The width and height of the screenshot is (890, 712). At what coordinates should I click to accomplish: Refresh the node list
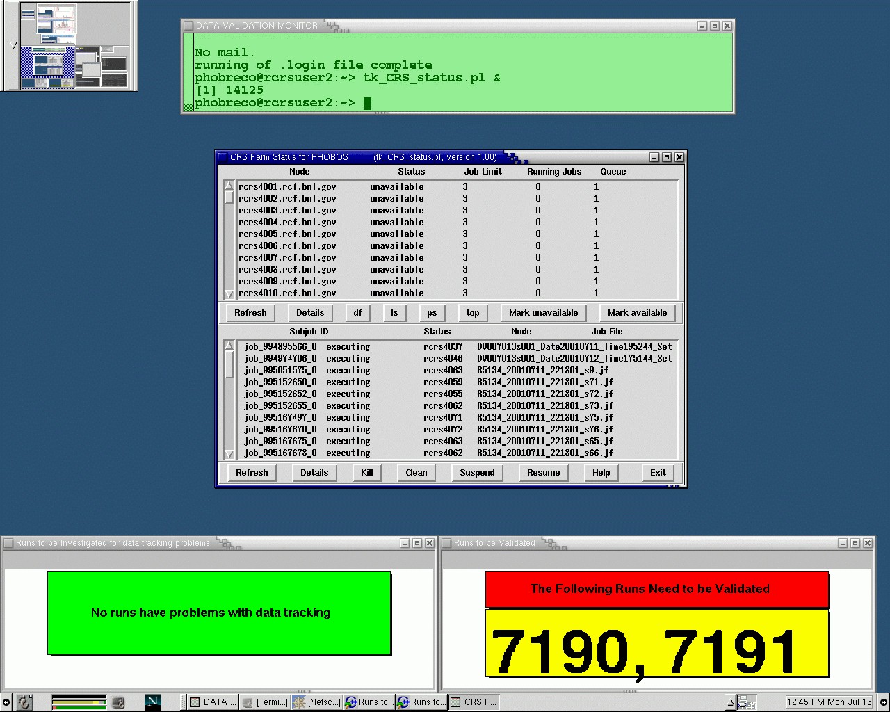[x=250, y=313]
